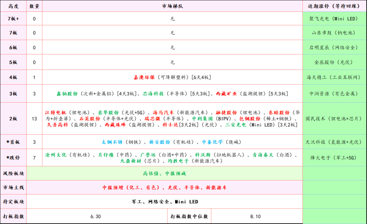
Task: Click the 8.10 median value
Action: coord(255,217)
